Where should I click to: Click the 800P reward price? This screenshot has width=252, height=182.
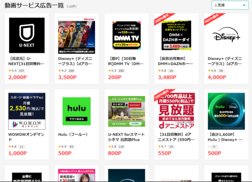115,153
